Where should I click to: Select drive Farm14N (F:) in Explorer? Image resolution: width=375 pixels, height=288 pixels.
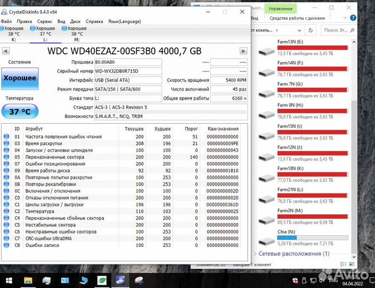(x=303, y=69)
